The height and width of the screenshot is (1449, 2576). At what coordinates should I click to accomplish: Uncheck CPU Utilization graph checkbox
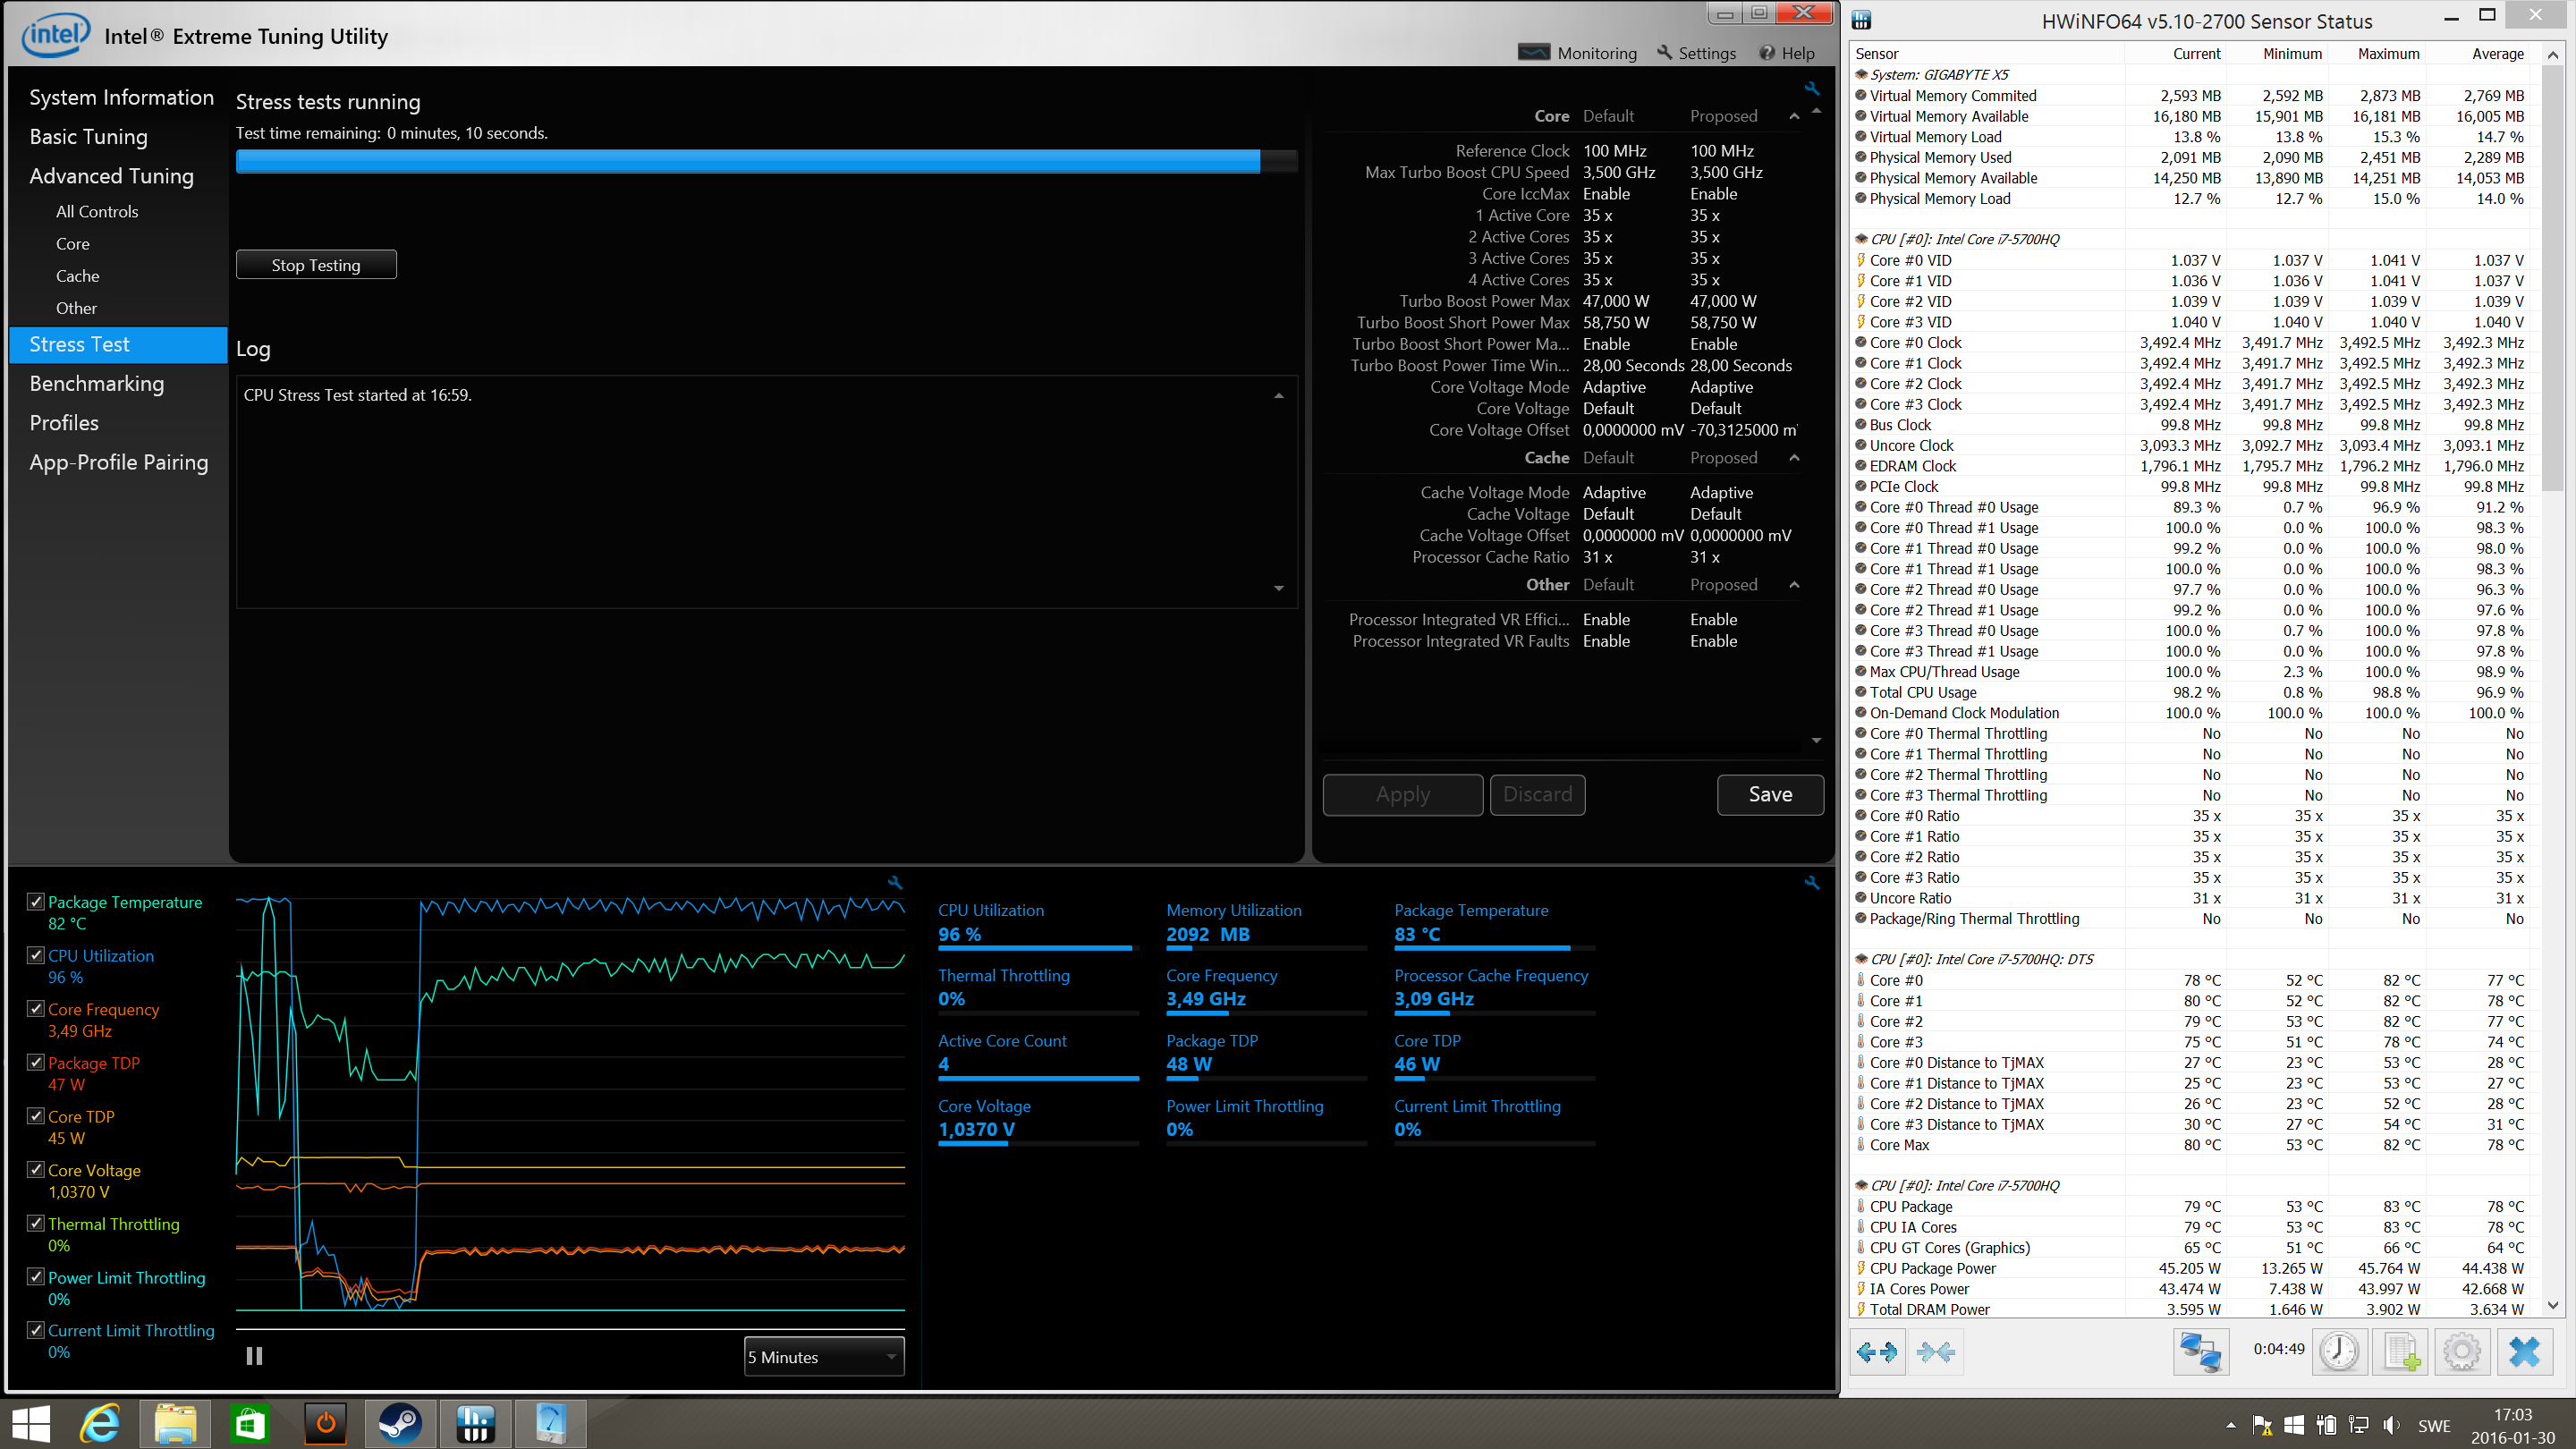(35, 955)
